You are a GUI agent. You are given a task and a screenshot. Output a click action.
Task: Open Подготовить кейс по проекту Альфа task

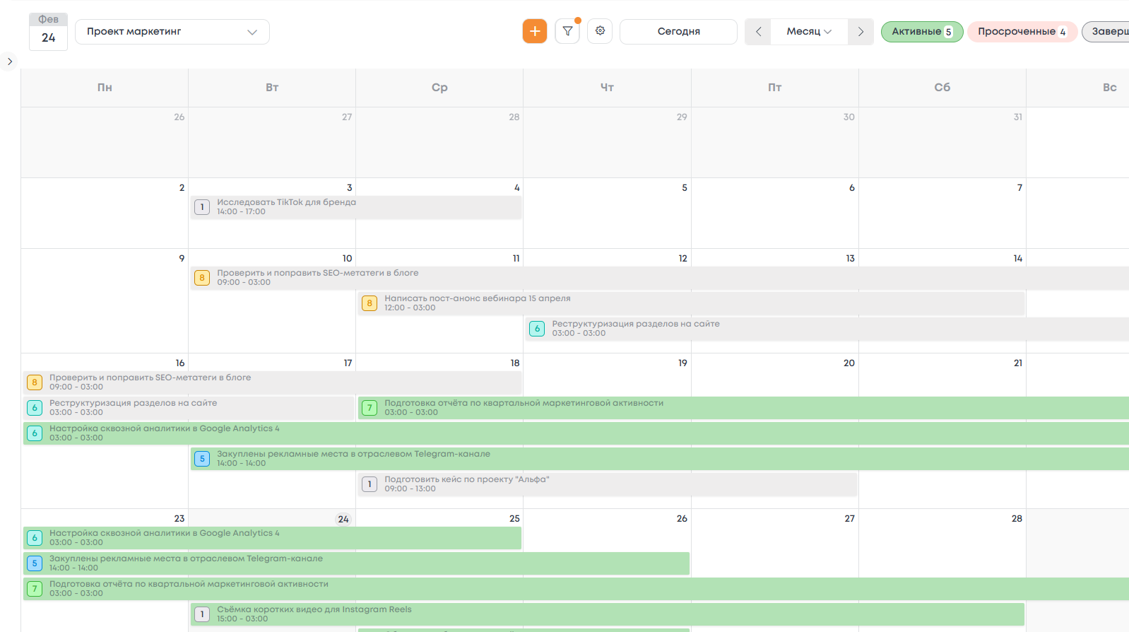coord(466,484)
